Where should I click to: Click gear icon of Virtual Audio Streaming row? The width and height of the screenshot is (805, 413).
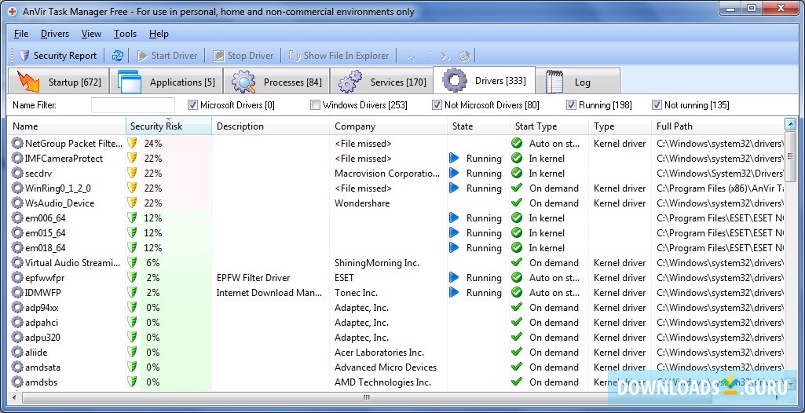tap(17, 263)
